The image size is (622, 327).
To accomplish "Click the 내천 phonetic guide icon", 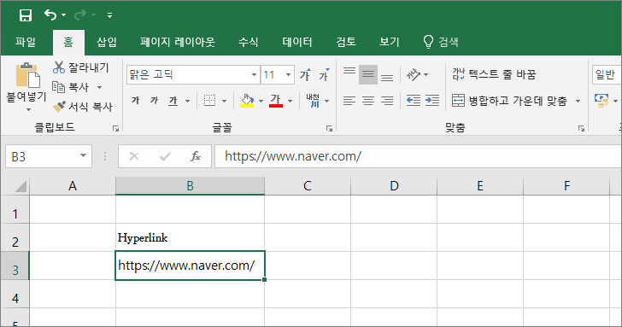I will pyautogui.click(x=313, y=101).
